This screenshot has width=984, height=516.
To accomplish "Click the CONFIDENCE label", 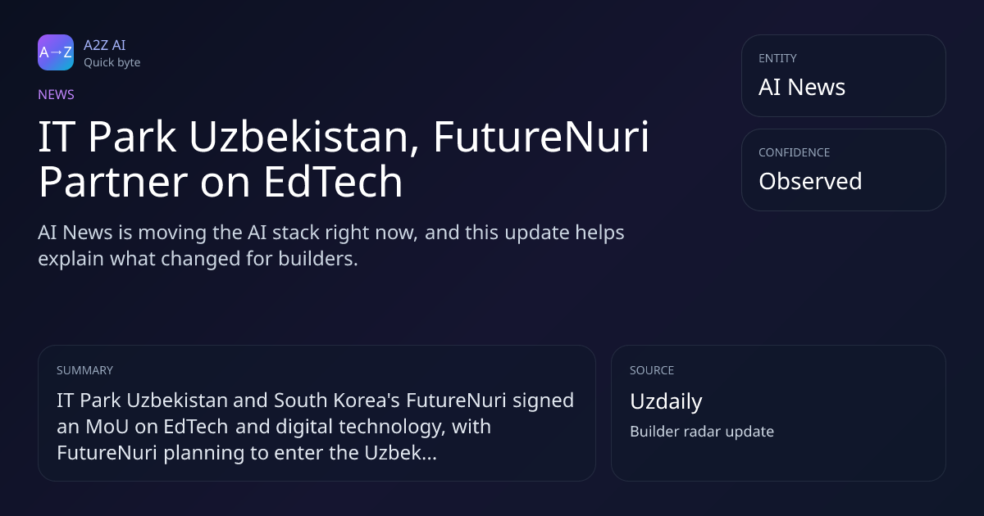I will [794, 152].
